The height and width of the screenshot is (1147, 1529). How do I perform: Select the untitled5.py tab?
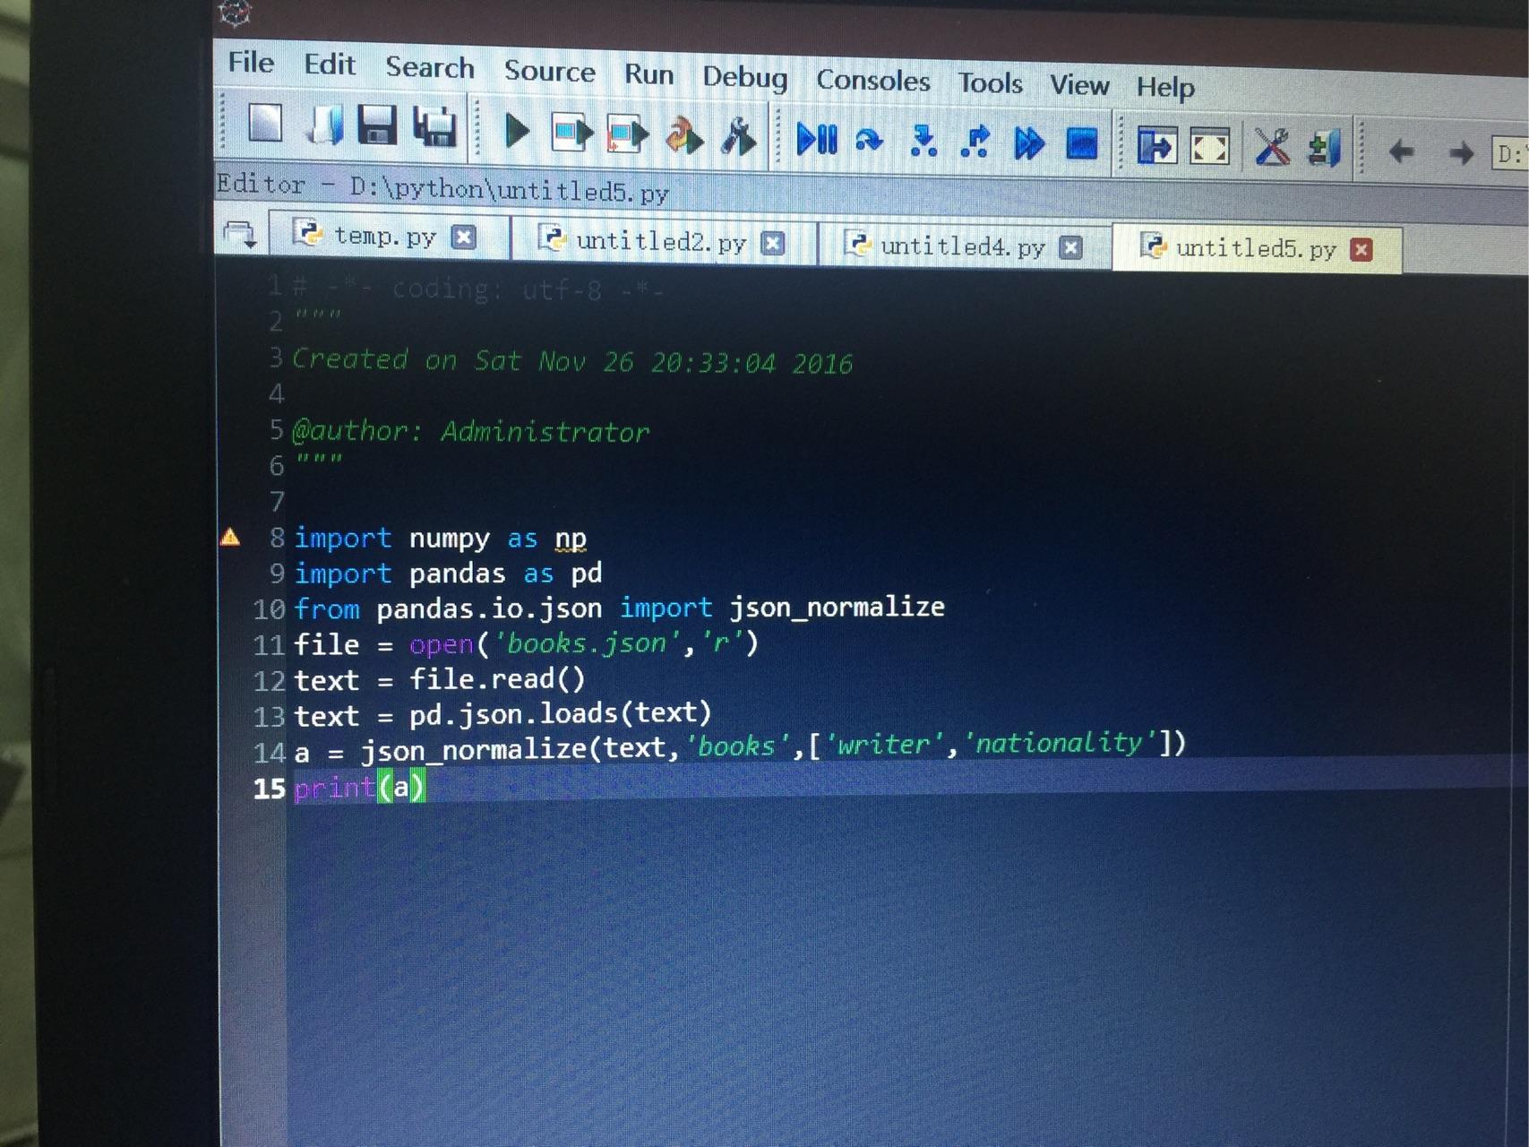[1256, 248]
